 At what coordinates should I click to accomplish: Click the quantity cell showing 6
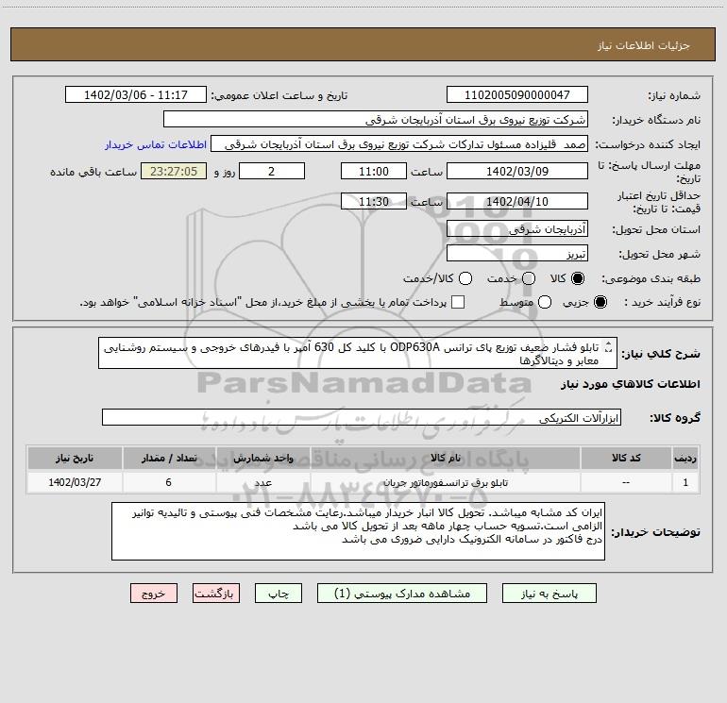pos(169,482)
